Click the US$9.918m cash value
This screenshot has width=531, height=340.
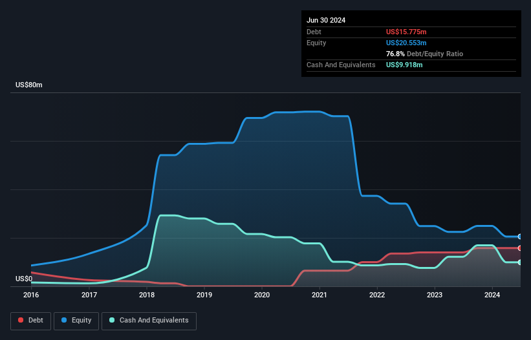(404, 65)
